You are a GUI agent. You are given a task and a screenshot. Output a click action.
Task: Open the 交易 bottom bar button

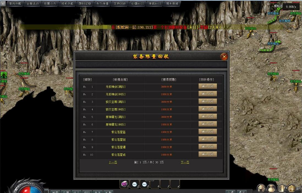pos(66,192)
